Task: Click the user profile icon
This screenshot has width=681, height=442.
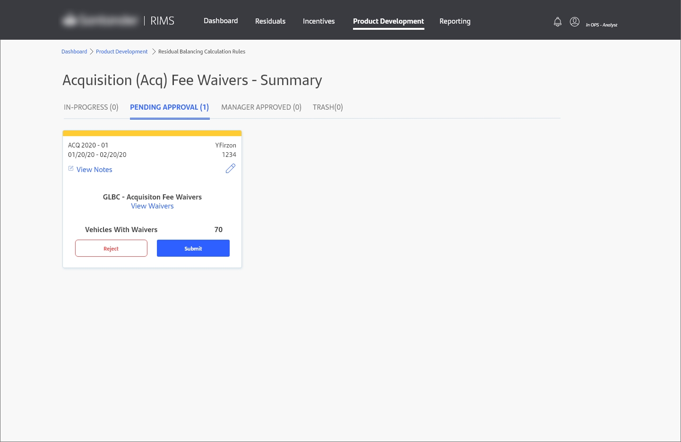Action: point(575,22)
